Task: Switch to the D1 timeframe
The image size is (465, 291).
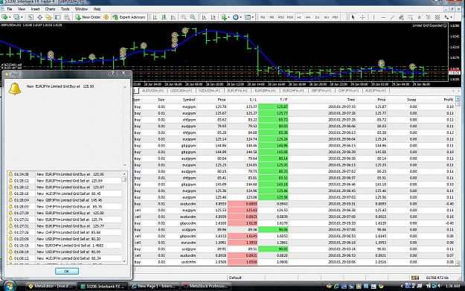Action: click(317, 17)
